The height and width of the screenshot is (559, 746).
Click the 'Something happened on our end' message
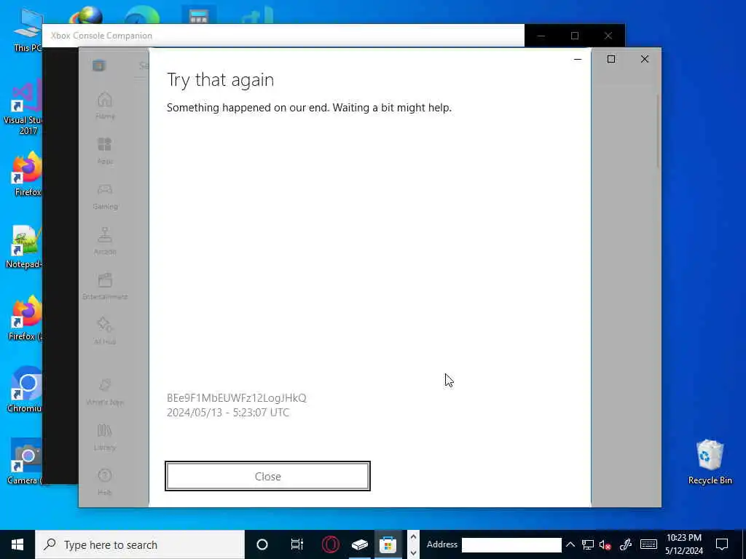[309, 108]
